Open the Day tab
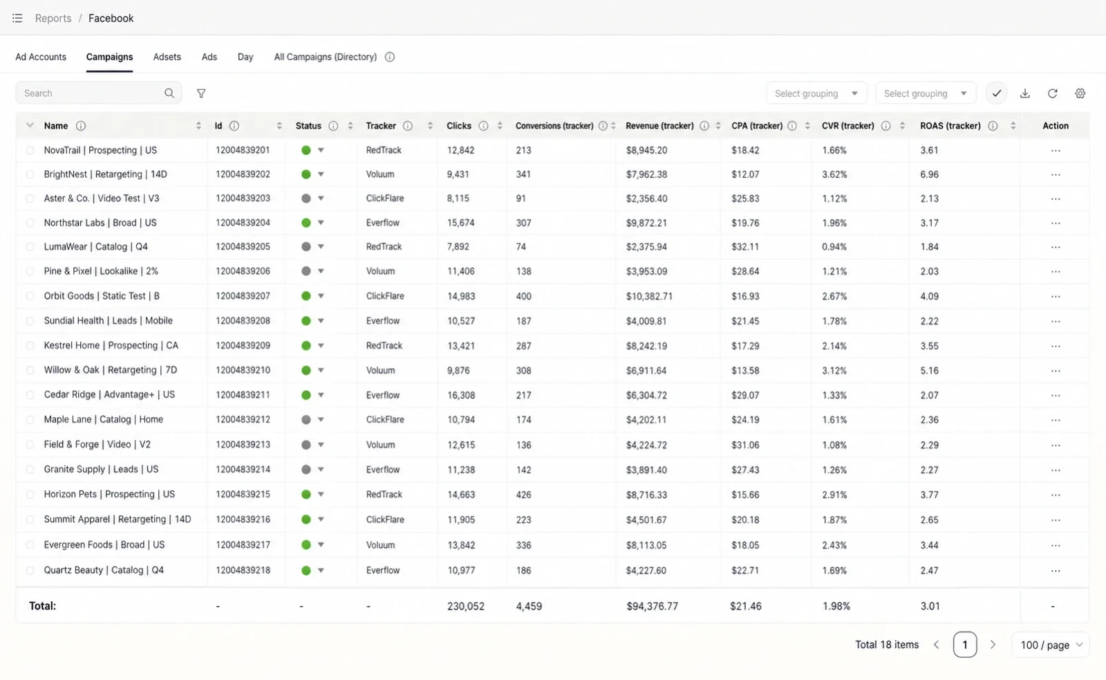 click(245, 57)
